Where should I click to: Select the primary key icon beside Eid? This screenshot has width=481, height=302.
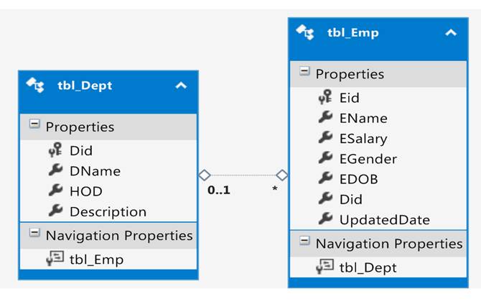click(325, 97)
